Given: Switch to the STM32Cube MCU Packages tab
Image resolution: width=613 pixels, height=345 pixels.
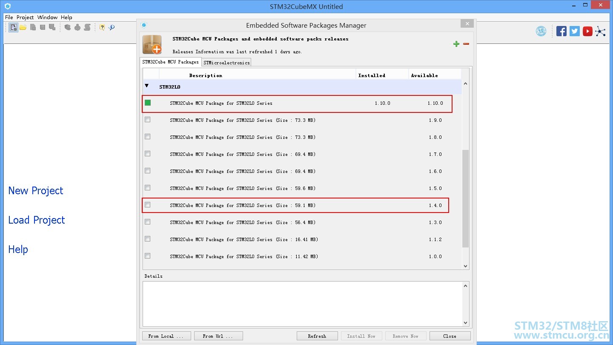Looking at the screenshot, I should 171,62.
